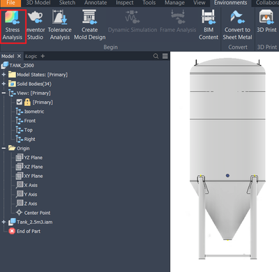Image resolution: width=279 pixels, height=272 pixels.
Task: Click the Dynamic Simulation icon
Action: [133, 17]
